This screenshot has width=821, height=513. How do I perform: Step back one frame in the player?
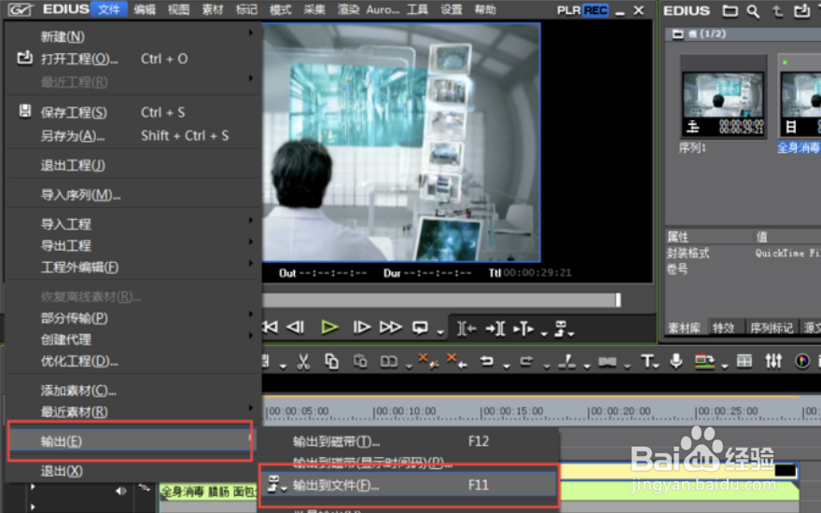click(x=296, y=327)
